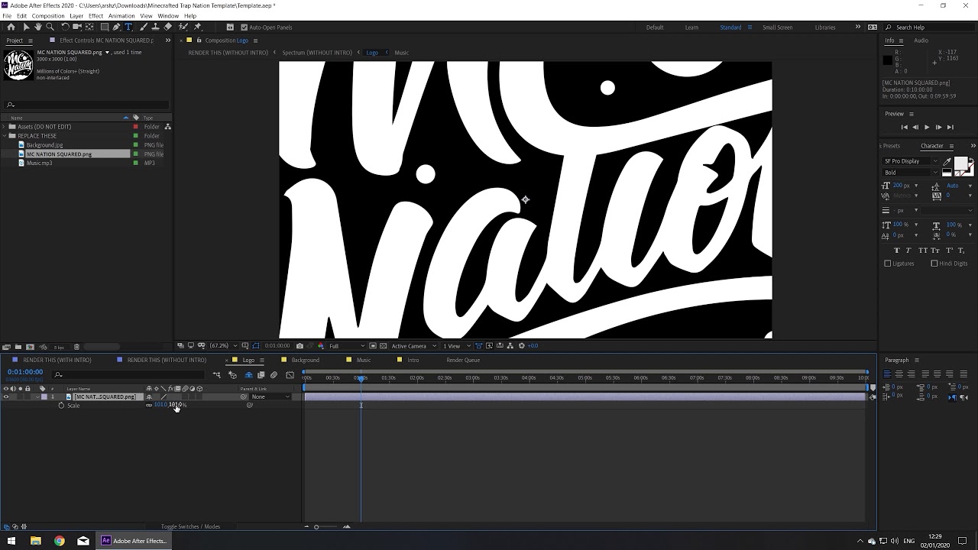Click the Draft 3D icon in timeline
The width and height of the screenshot is (978, 550).
[x=232, y=375]
